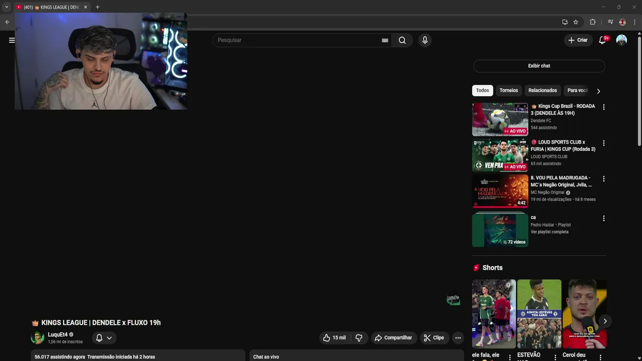
Task: Open the Dendele FC channel link
Action: click(541, 121)
